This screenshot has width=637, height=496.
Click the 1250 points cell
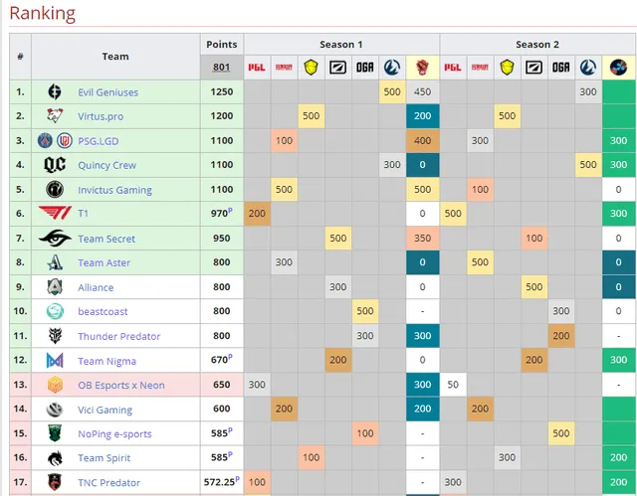pos(222,92)
